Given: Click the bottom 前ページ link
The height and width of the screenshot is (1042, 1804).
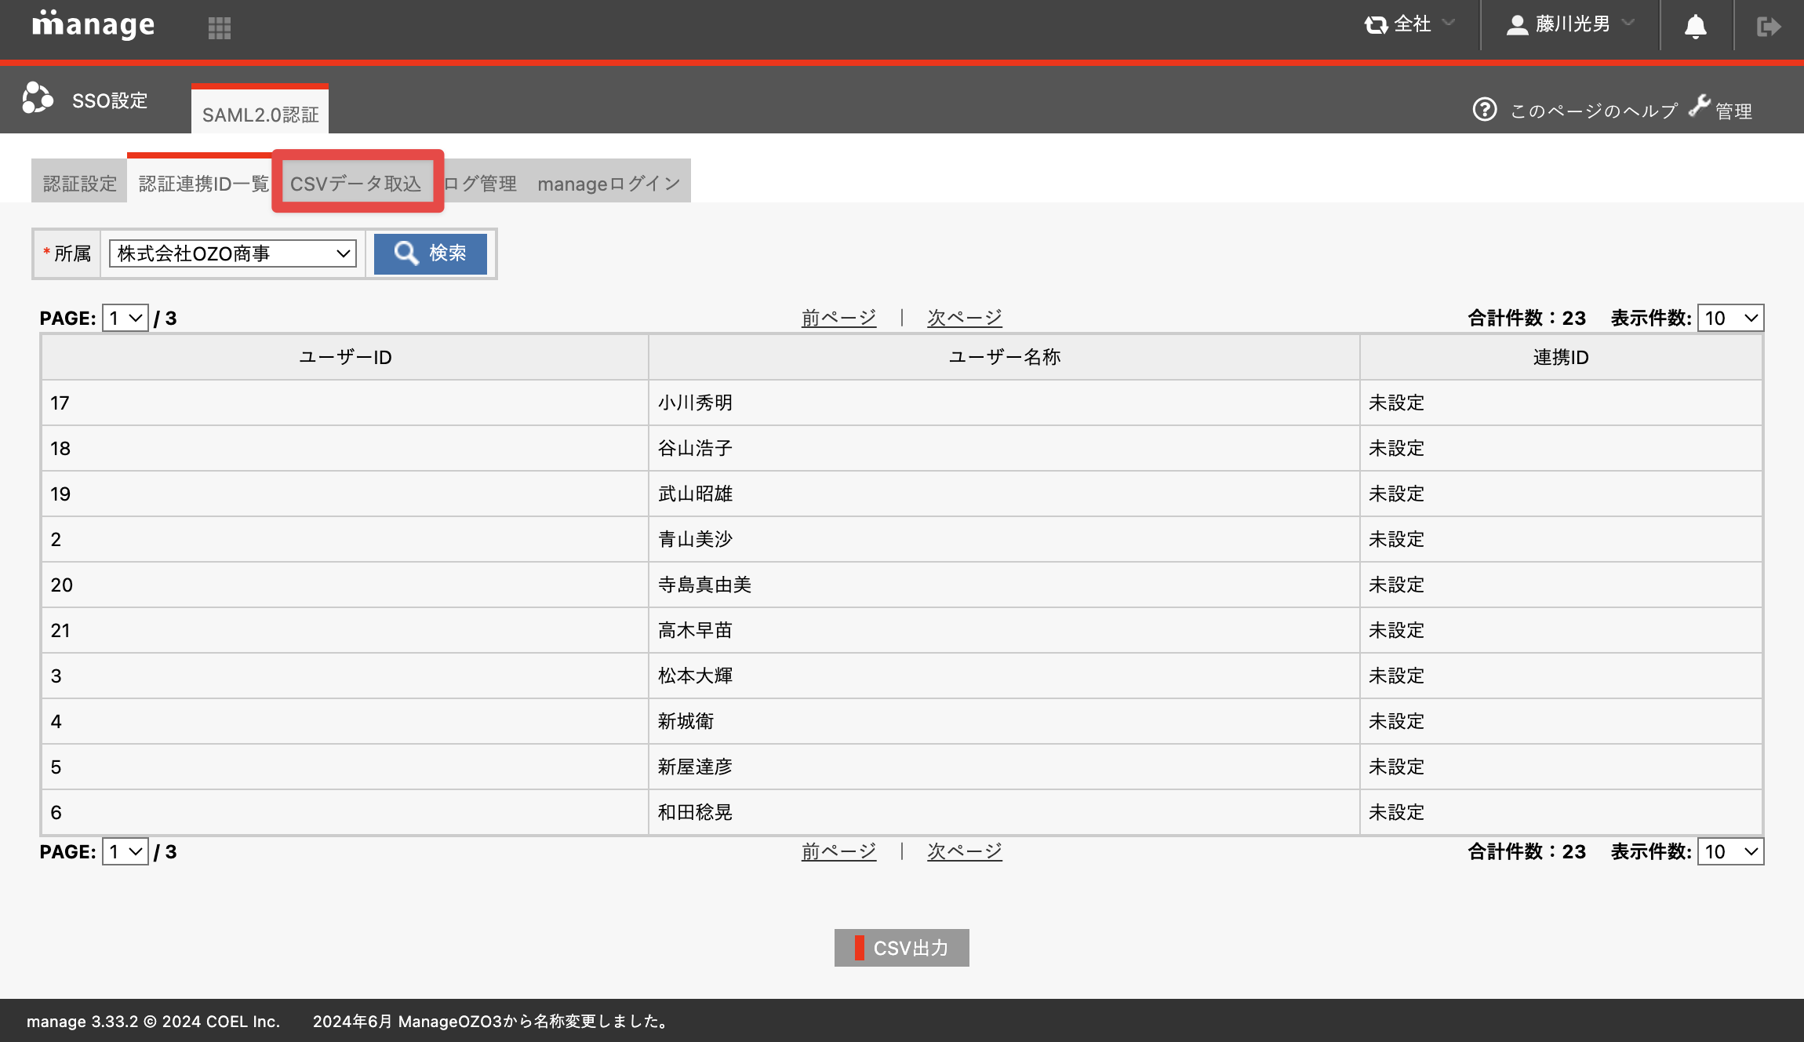Looking at the screenshot, I should [838, 851].
